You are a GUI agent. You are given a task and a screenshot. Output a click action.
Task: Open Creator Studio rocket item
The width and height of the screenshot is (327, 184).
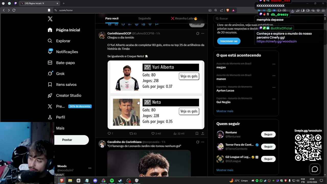point(64,95)
